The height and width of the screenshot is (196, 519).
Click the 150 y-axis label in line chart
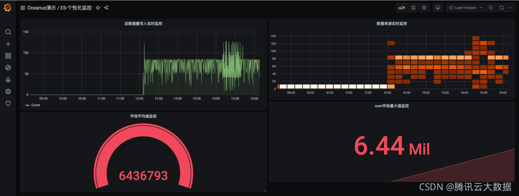pos(26,32)
